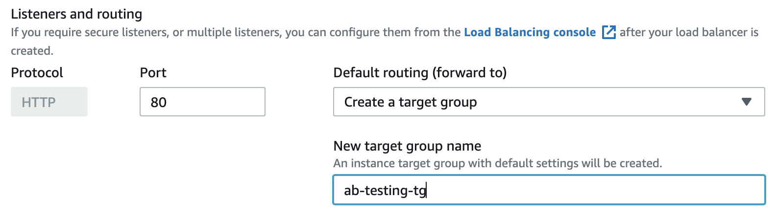776x220 pixels.
Task: Place cursor on the ab-testing-tg text
Action: (385, 190)
